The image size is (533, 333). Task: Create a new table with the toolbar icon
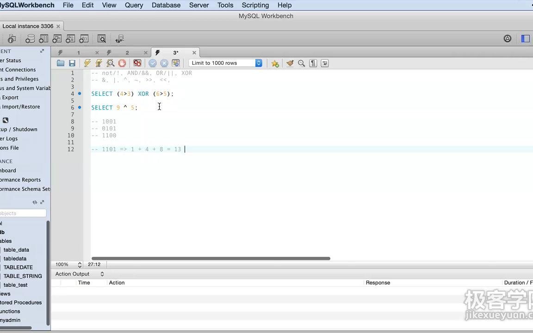point(43,39)
